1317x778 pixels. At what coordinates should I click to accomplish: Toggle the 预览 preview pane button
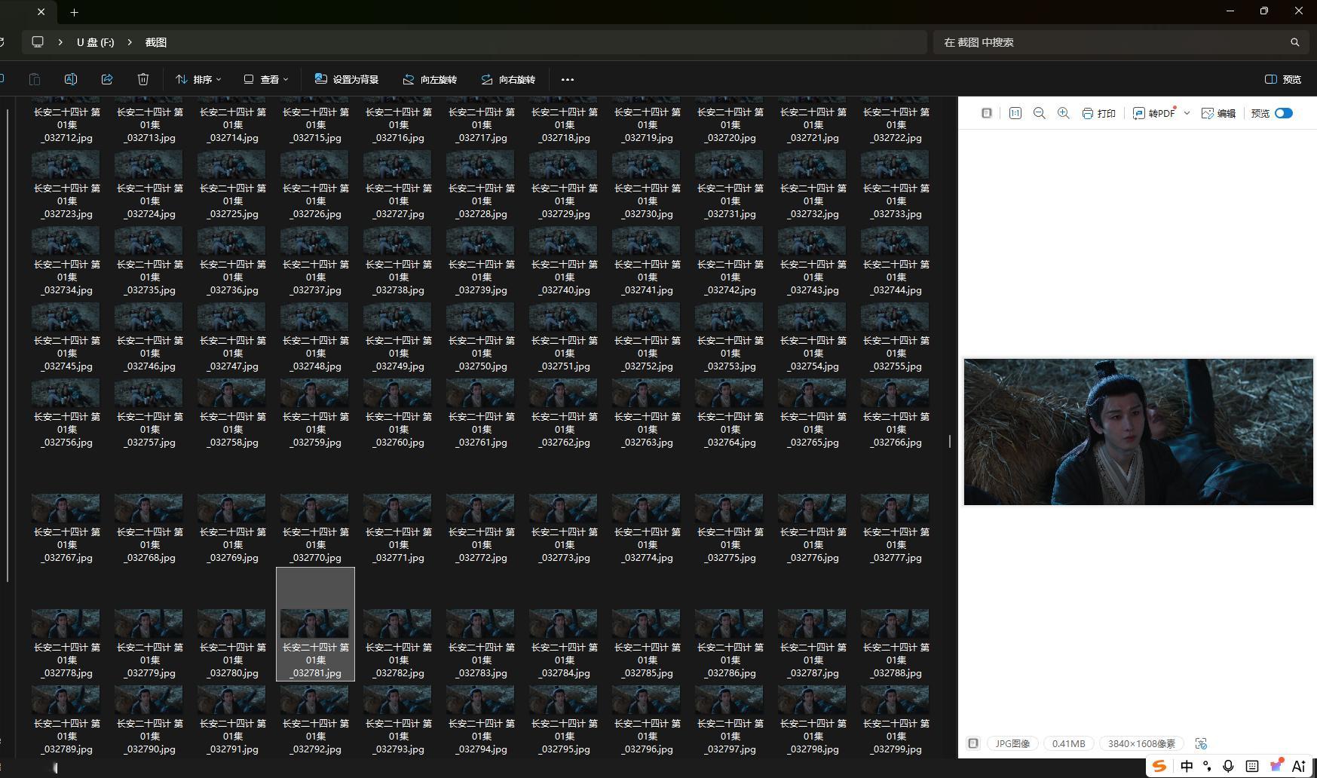(x=1283, y=79)
